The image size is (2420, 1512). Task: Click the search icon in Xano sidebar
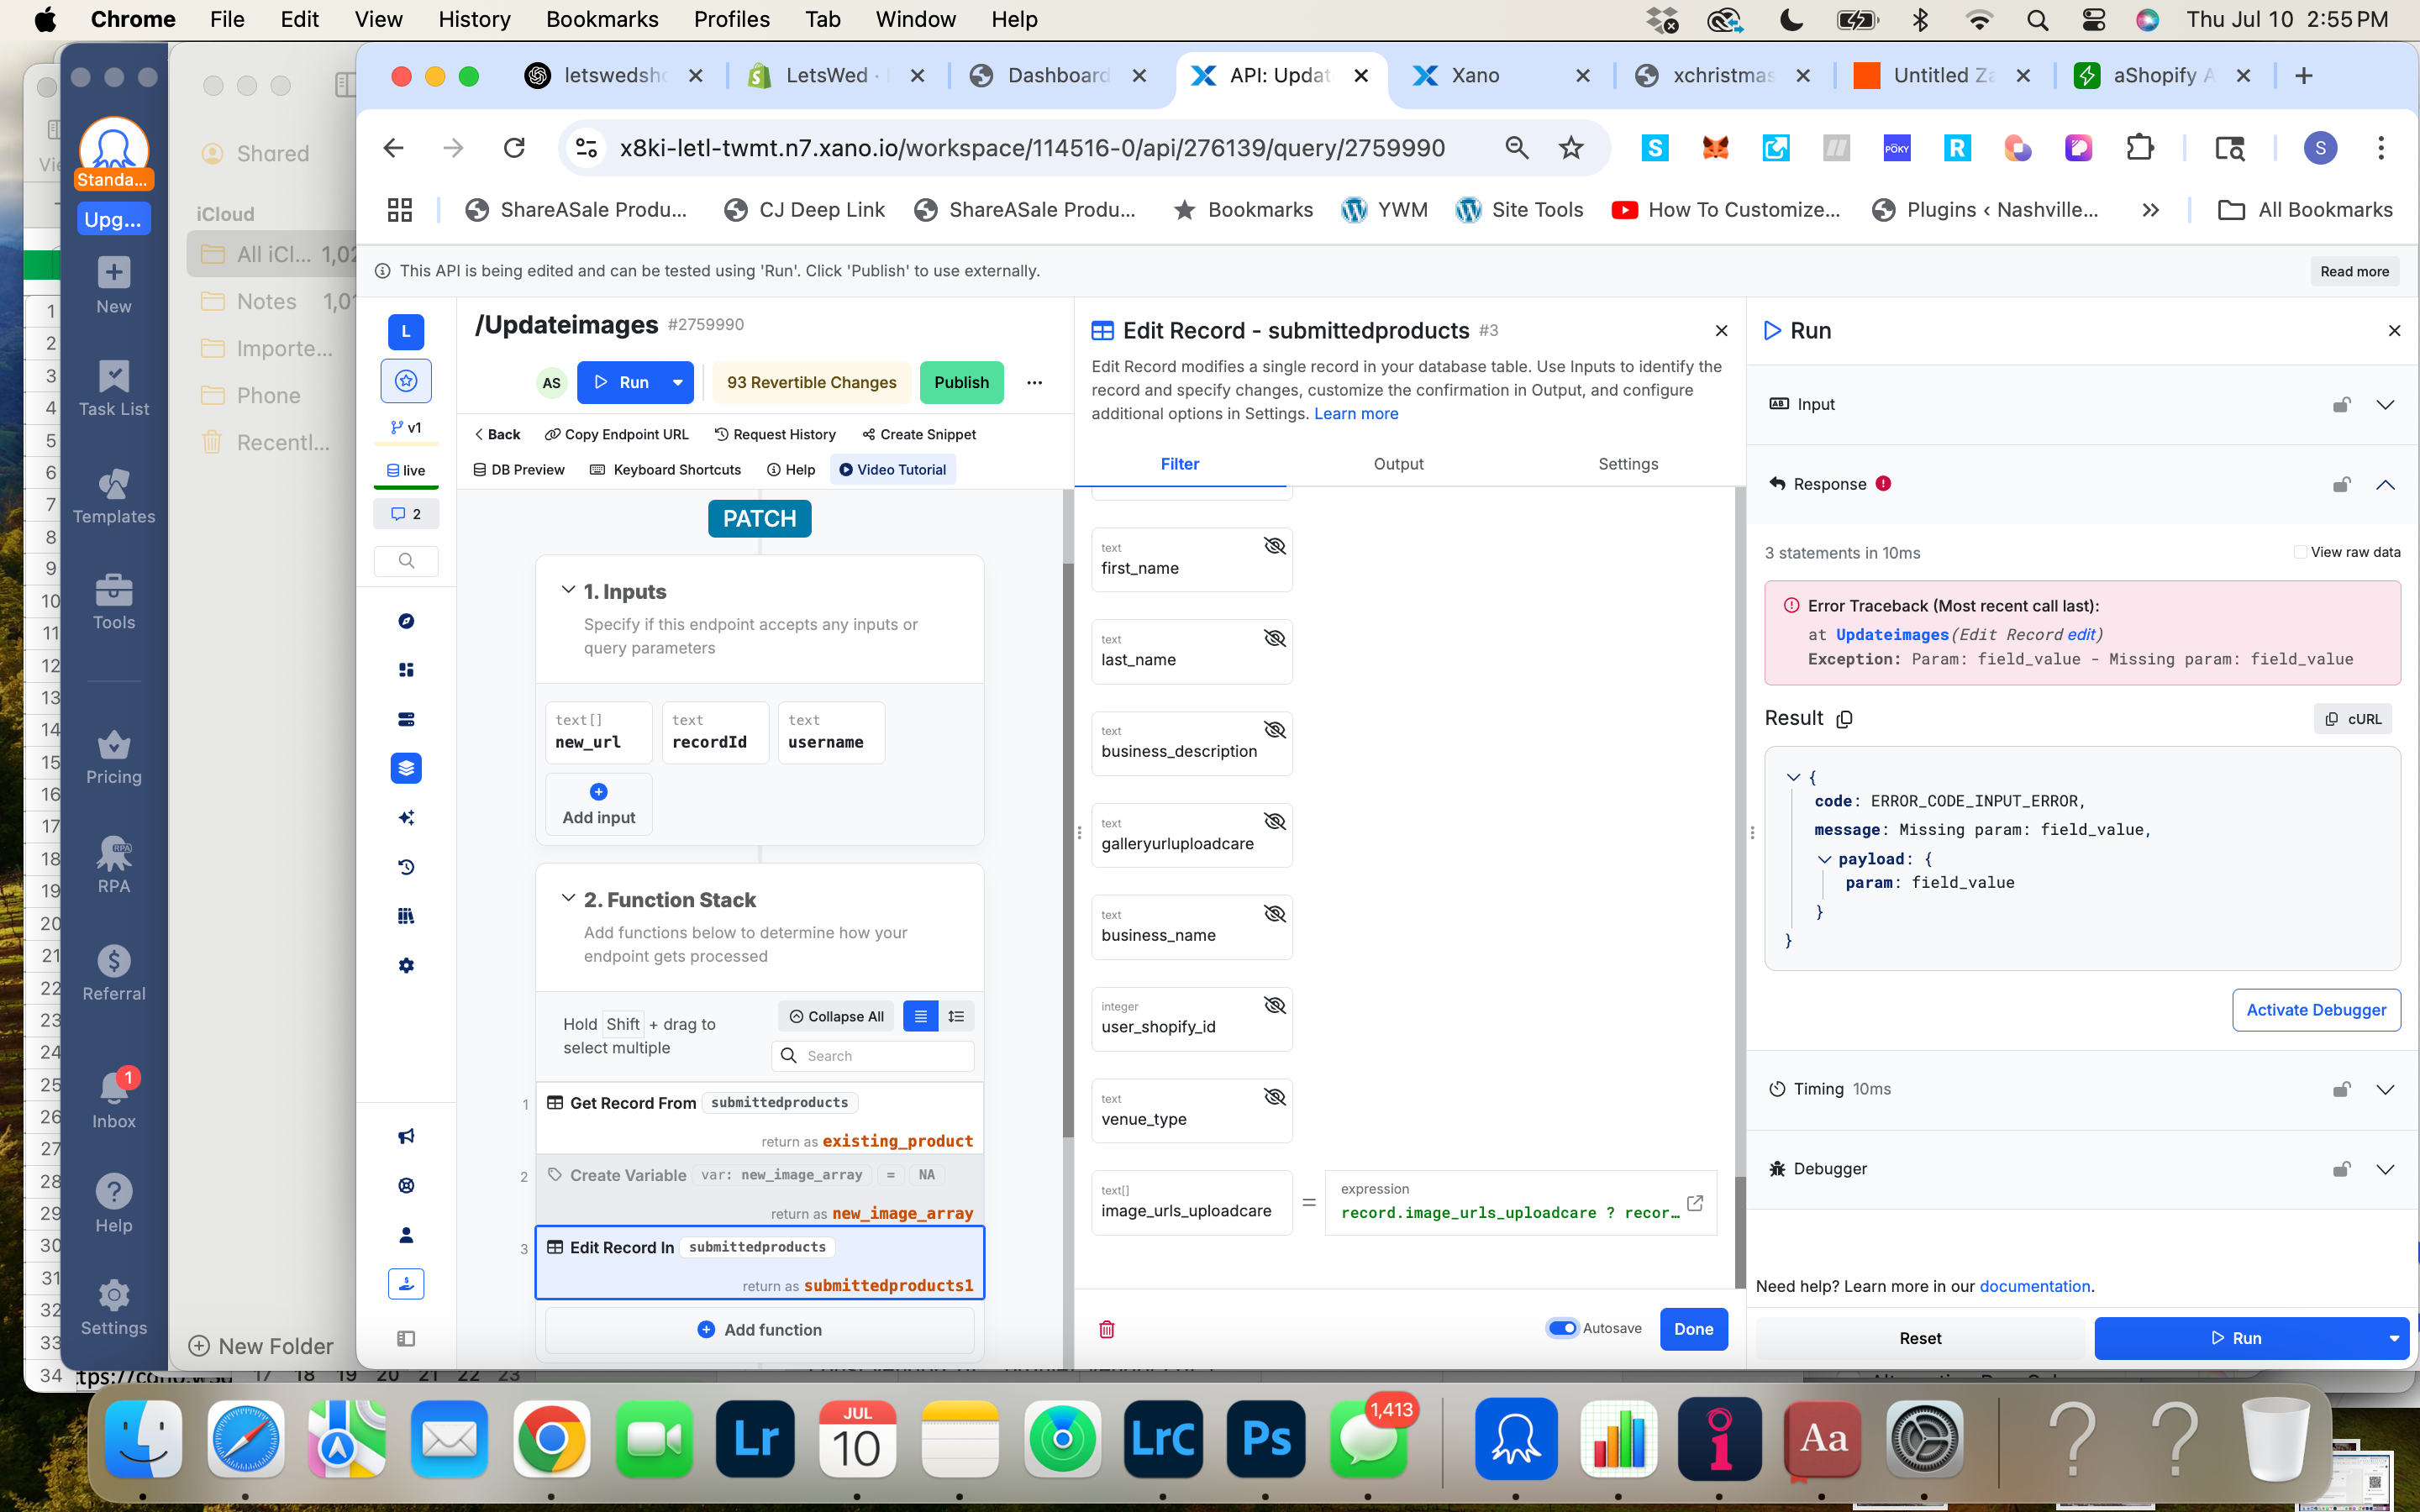tap(406, 560)
